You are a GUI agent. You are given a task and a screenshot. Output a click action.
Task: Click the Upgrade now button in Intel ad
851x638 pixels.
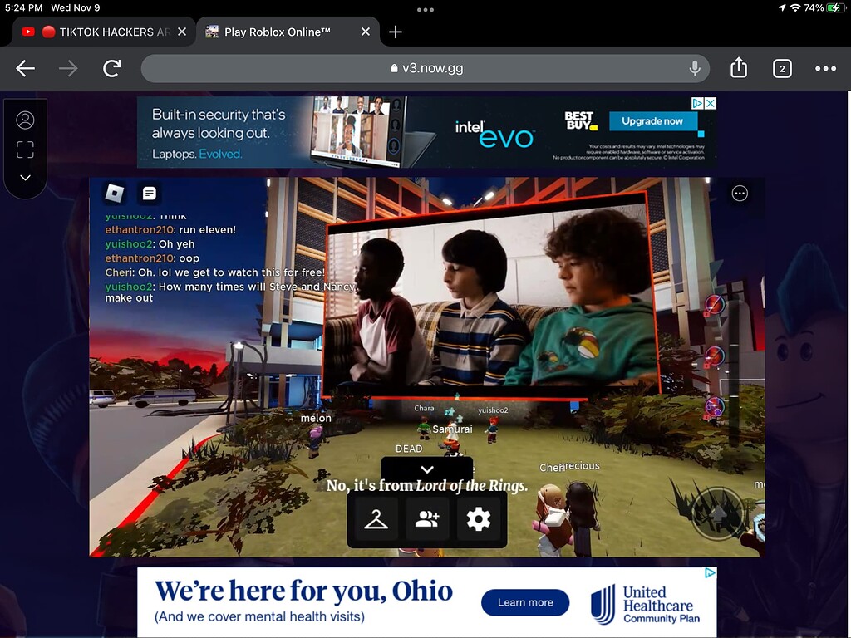652,120
